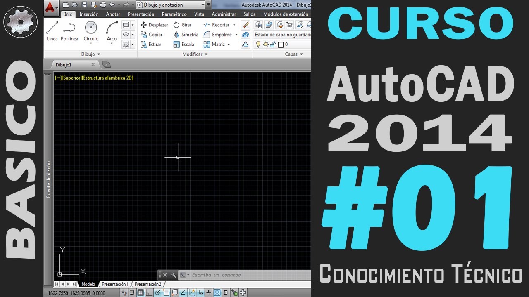The image size is (529, 297).
Task: Switch to the Presentación2 layout tab
Action: click(x=148, y=284)
